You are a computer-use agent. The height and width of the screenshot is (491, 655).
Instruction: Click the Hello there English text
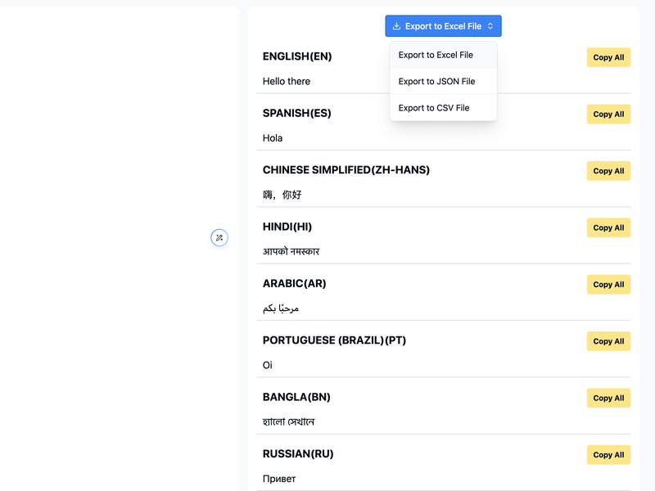(285, 81)
